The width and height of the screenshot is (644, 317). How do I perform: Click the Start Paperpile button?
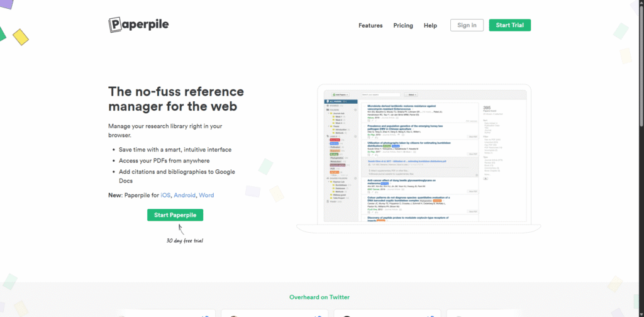(175, 214)
